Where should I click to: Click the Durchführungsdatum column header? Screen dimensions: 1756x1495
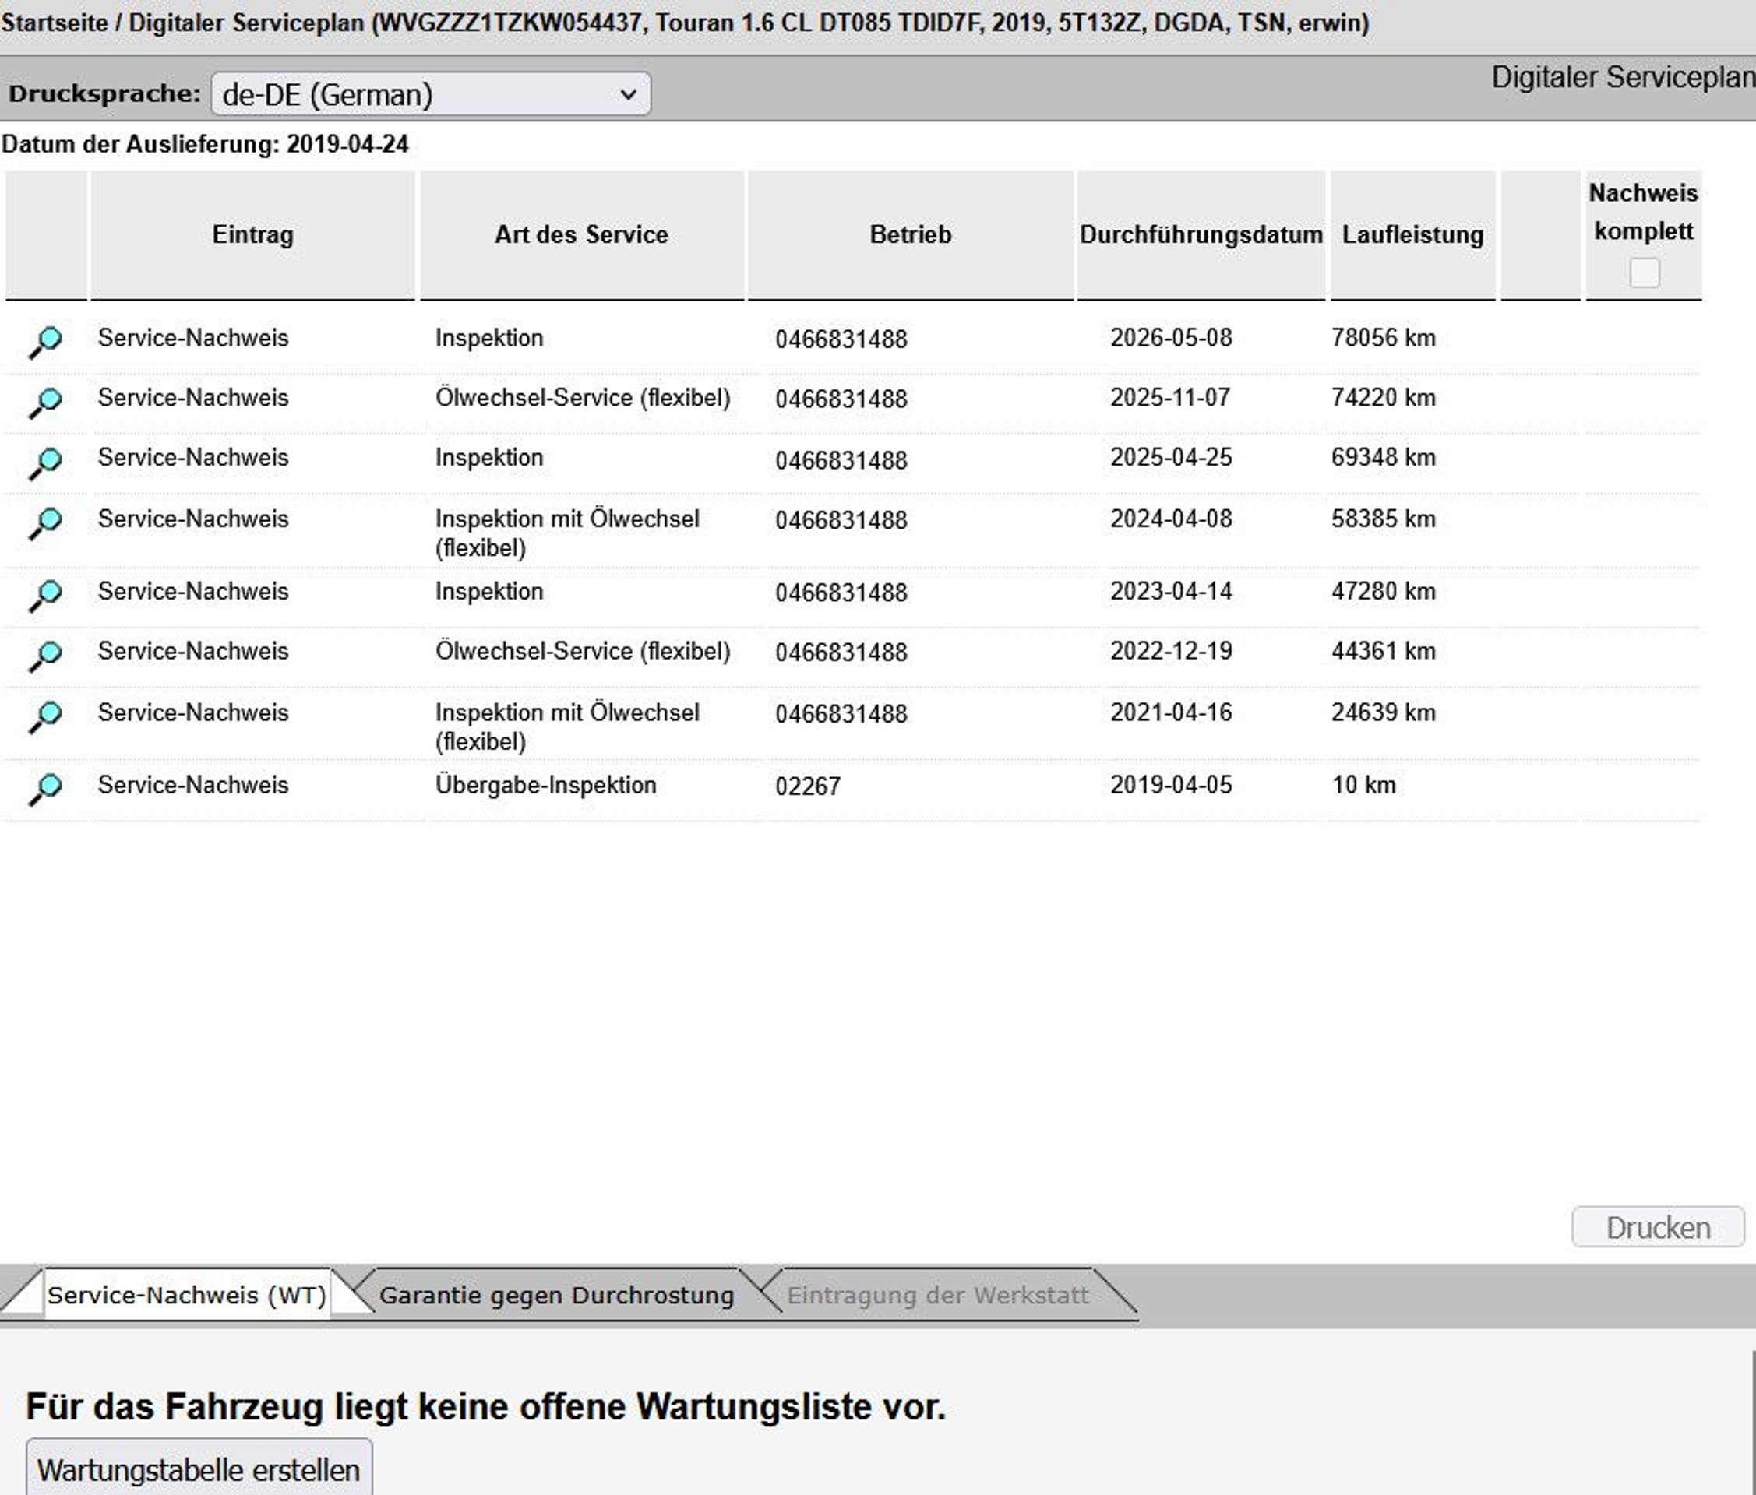pyautogui.click(x=1201, y=234)
